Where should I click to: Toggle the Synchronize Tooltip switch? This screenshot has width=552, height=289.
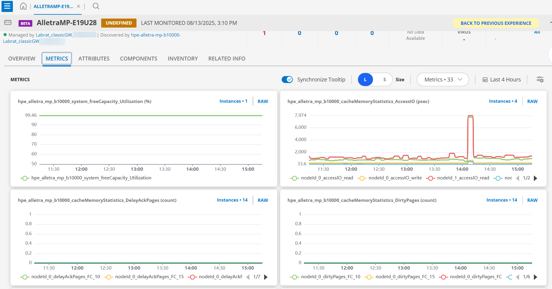point(287,79)
